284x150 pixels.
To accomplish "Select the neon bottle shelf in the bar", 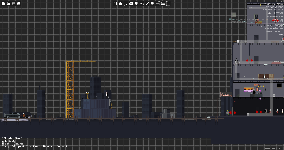I will point(249,90).
